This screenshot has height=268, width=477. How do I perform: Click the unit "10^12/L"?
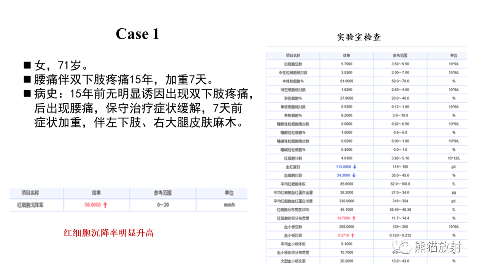[454, 158]
